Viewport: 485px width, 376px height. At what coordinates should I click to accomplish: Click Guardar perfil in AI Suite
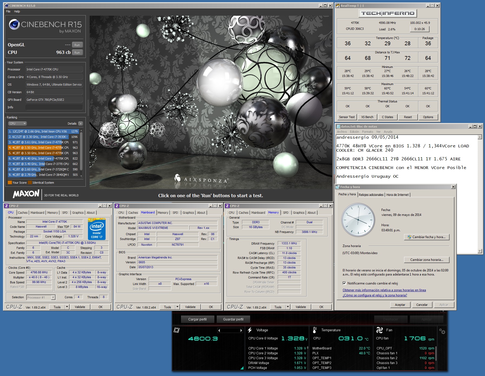click(233, 319)
